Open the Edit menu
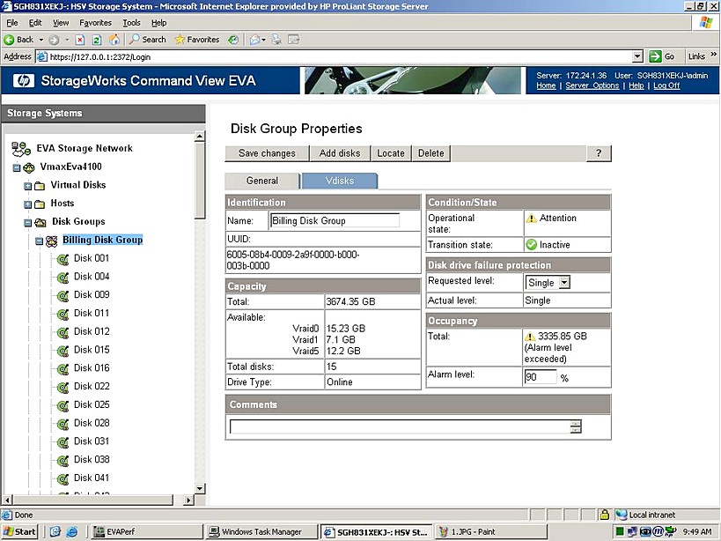 click(35, 23)
